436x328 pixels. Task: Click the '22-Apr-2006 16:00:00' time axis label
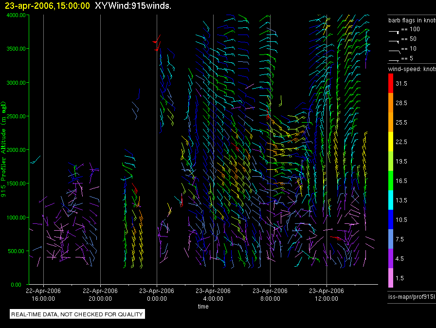[x=43, y=294]
